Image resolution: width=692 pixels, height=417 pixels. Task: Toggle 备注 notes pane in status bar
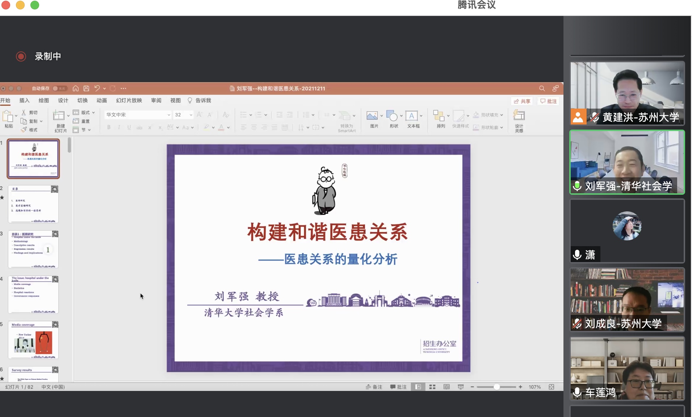pyautogui.click(x=374, y=387)
